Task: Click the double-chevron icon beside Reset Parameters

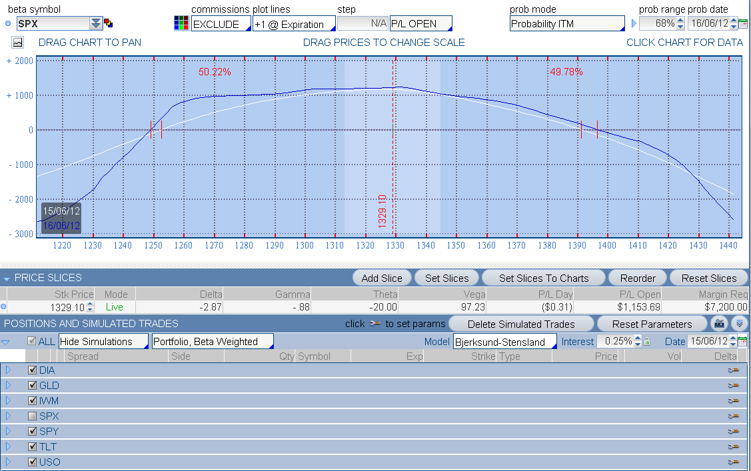Action: click(x=740, y=324)
